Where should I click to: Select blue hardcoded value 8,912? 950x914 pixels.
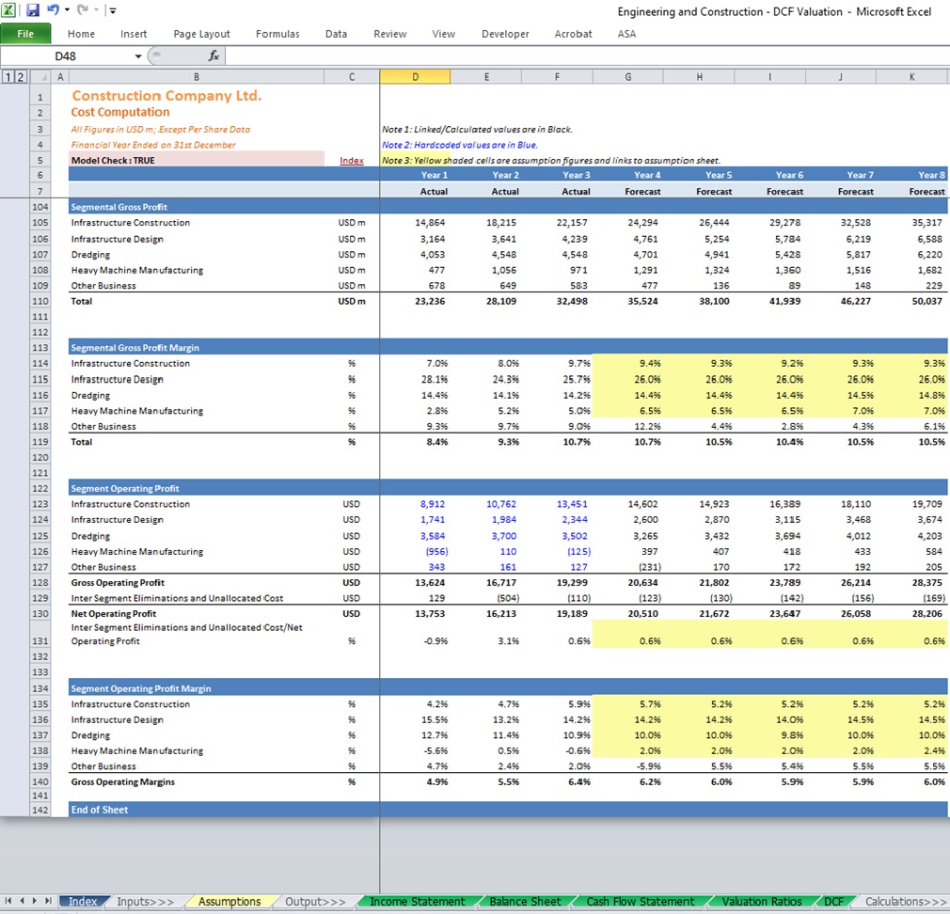(415, 504)
